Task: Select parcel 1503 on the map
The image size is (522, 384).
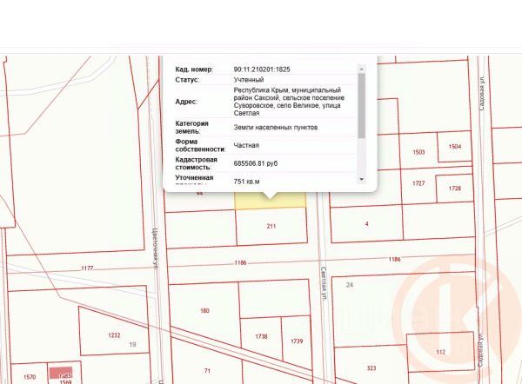Action: [418, 152]
